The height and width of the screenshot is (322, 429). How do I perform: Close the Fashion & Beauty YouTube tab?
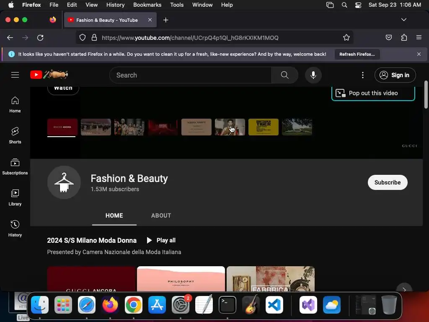[150, 20]
